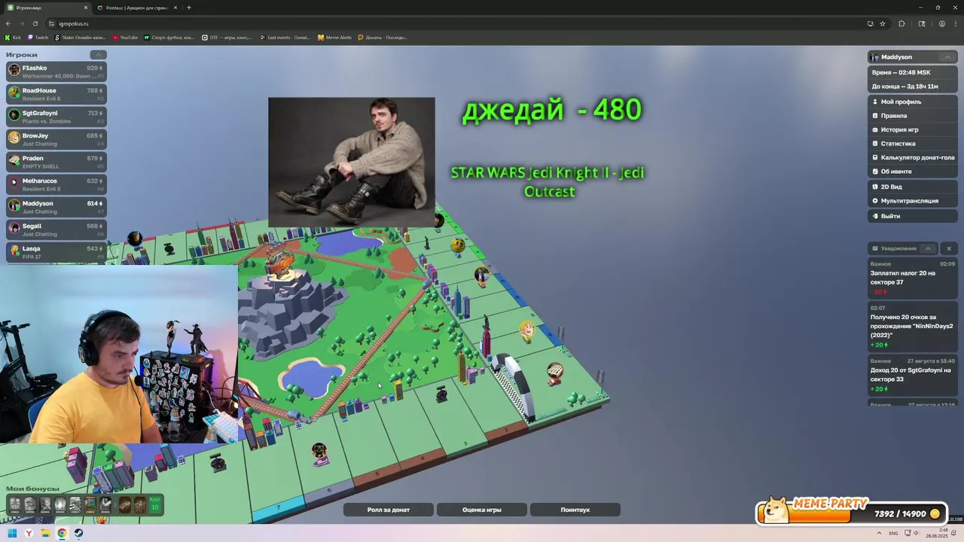Open the YouTube bookmark

pyautogui.click(x=125, y=37)
